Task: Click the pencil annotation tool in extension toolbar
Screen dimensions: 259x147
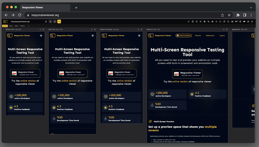Action: click(188, 21)
